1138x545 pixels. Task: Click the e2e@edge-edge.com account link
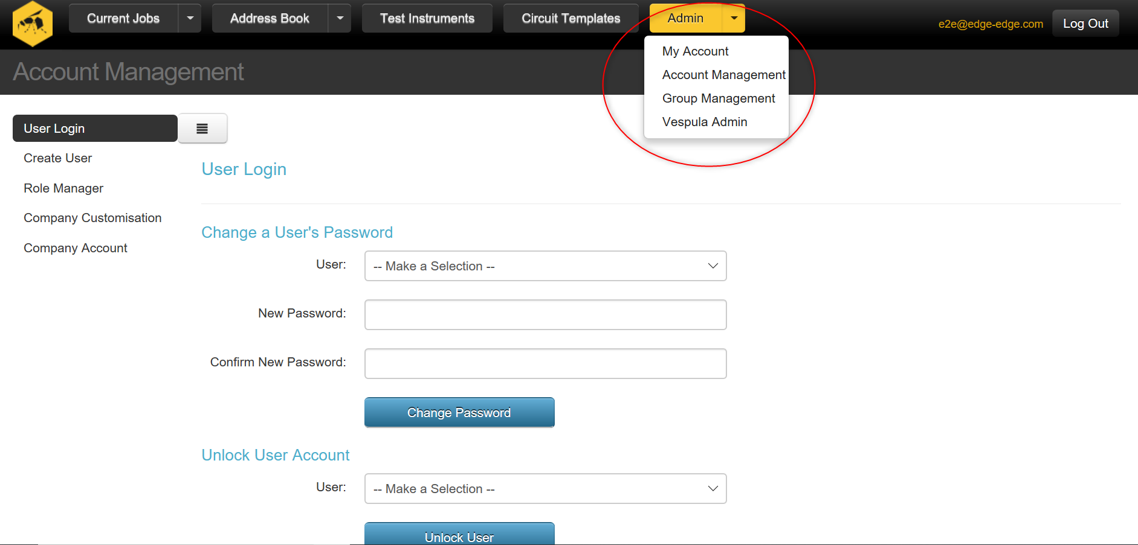click(991, 24)
